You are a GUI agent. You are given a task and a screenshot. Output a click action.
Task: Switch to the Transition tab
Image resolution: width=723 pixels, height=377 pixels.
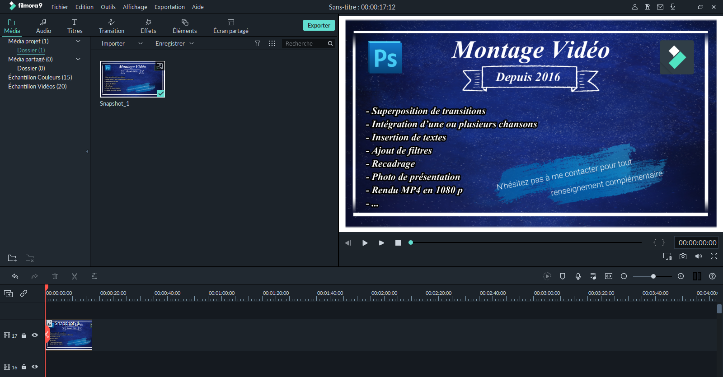click(112, 26)
